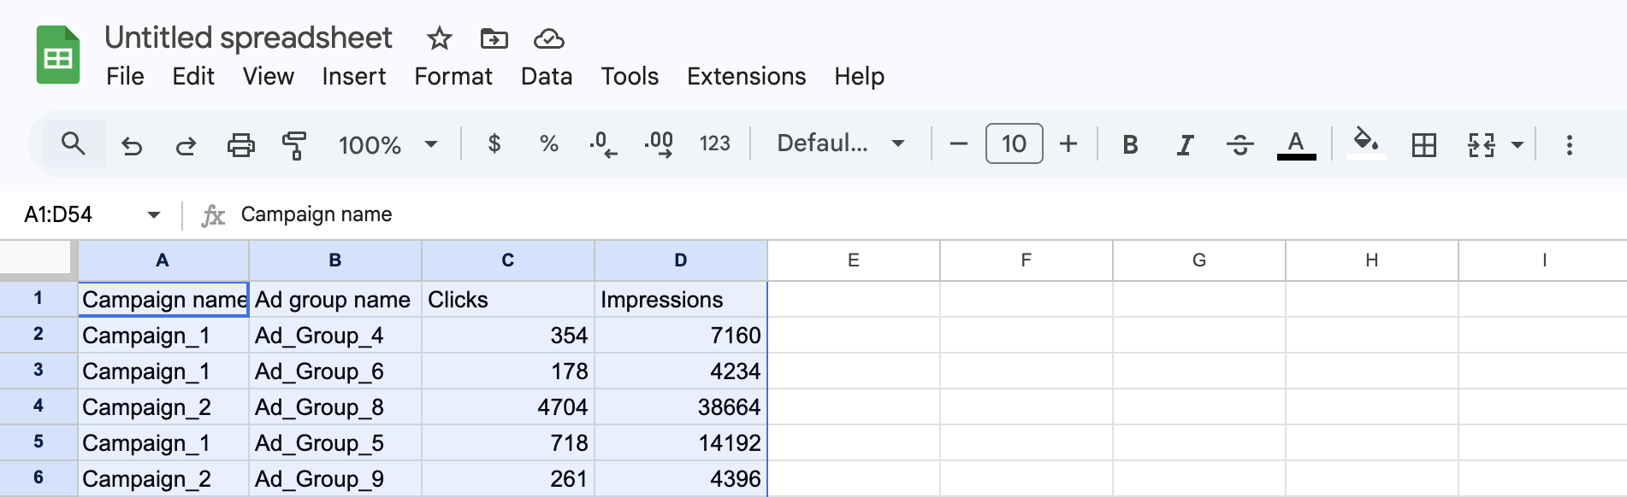Toggle strikethrough formatting
This screenshot has width=1627, height=497.
1239,145
